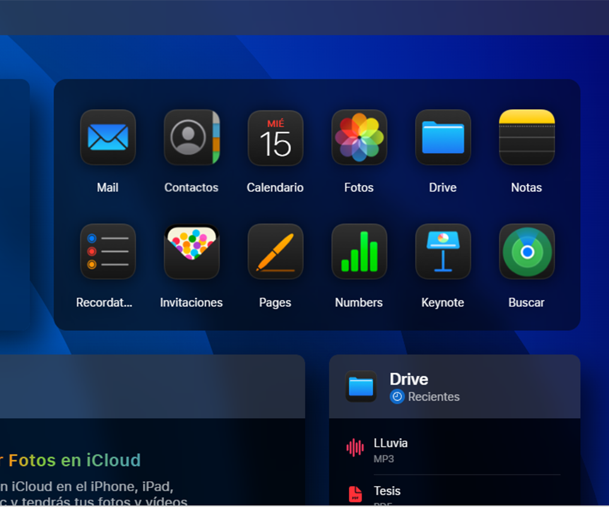Click the Contactos label text
Viewport: 609px width, 507px height.
point(191,188)
